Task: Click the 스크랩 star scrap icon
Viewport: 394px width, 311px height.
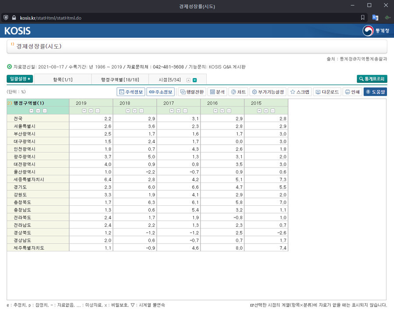Action: click(300, 92)
